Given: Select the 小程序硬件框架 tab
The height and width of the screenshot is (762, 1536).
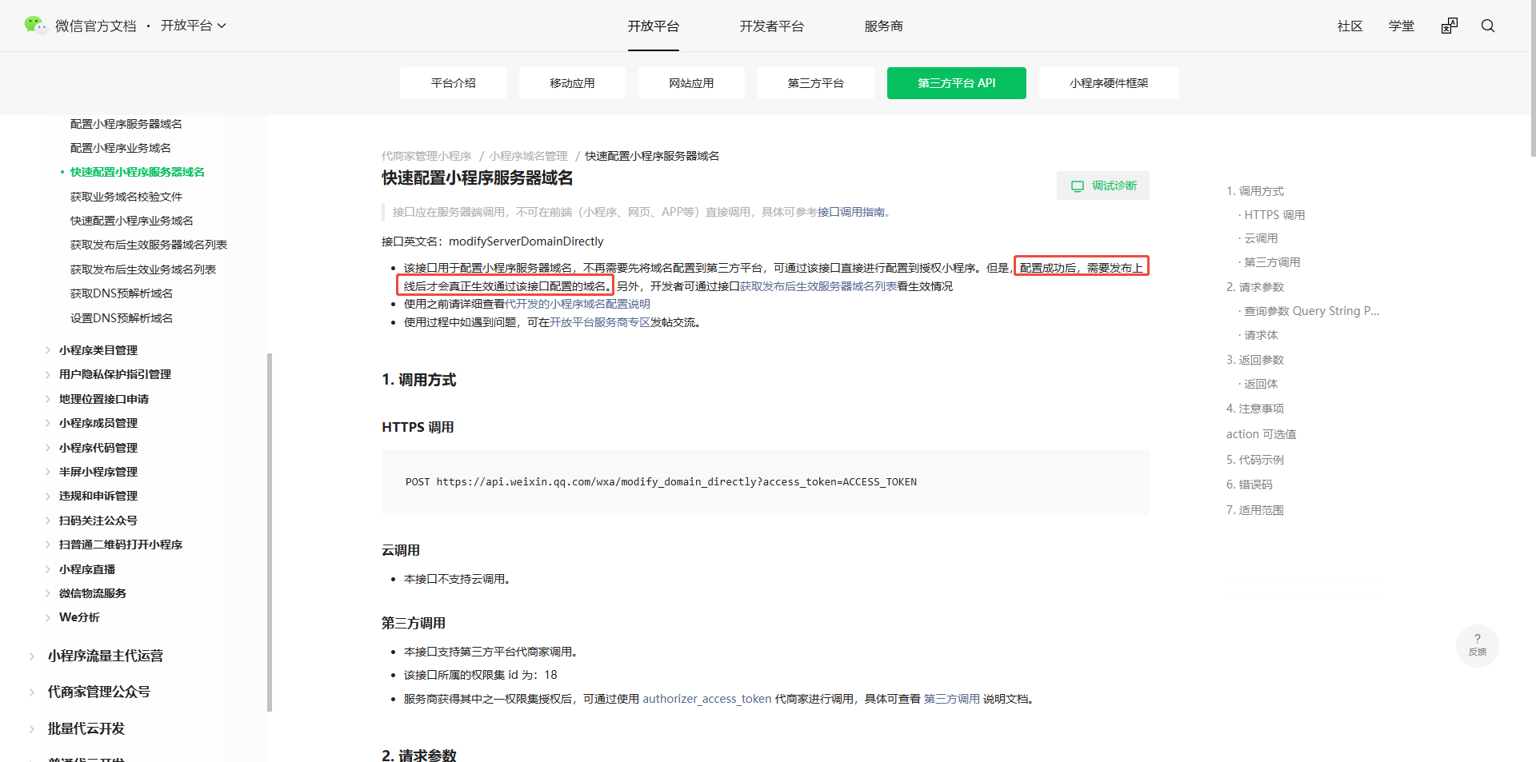Looking at the screenshot, I should (x=1109, y=83).
